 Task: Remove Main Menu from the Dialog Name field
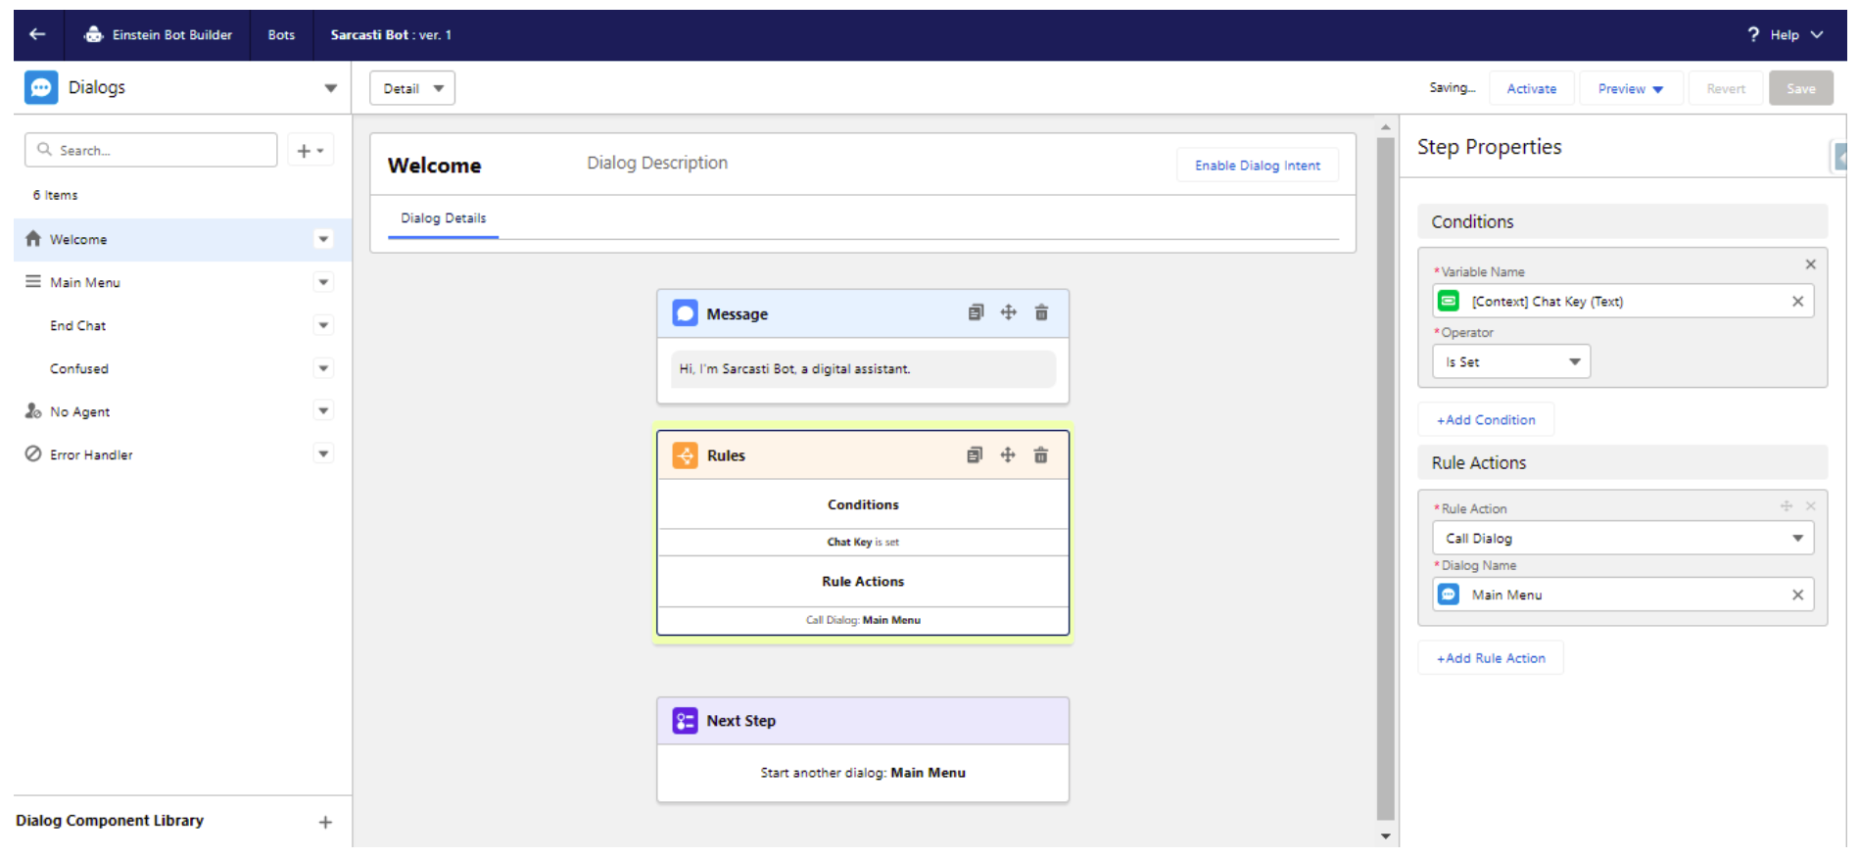[1797, 596]
